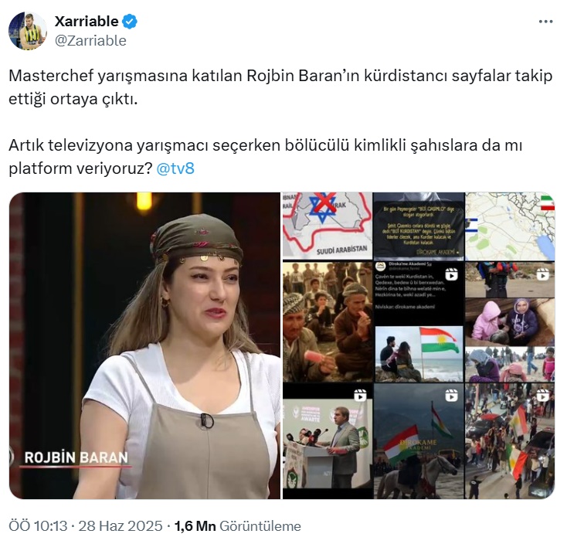Open the Xarriable profile avatar
This screenshot has width=567, height=544.
pyautogui.click(x=28, y=31)
